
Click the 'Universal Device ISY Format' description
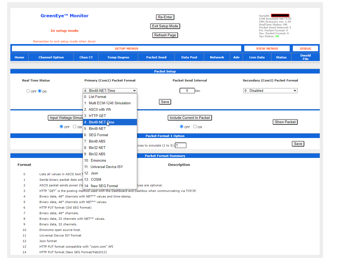[60, 236]
